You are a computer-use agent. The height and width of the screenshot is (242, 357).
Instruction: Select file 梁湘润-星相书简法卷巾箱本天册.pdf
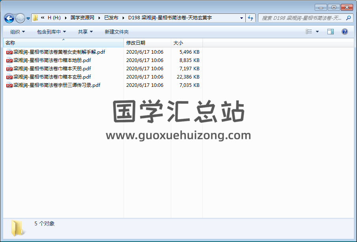(52, 69)
